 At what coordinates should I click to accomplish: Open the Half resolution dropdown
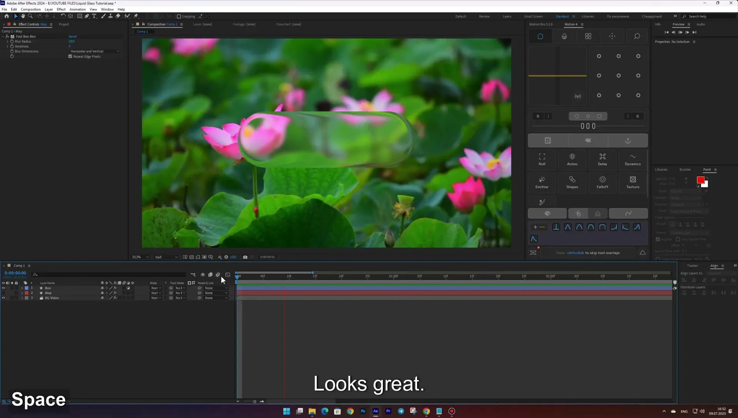(166, 257)
